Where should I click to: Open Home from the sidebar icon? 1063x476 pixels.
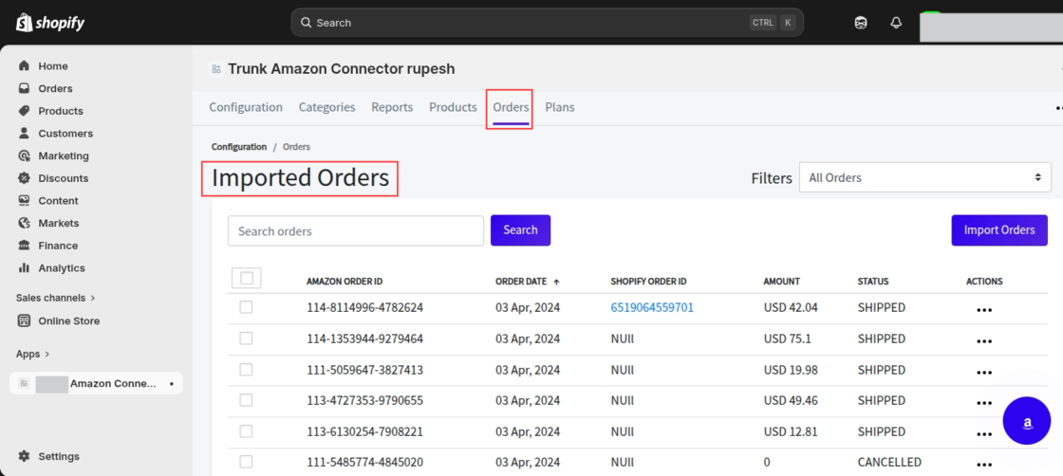(25, 66)
